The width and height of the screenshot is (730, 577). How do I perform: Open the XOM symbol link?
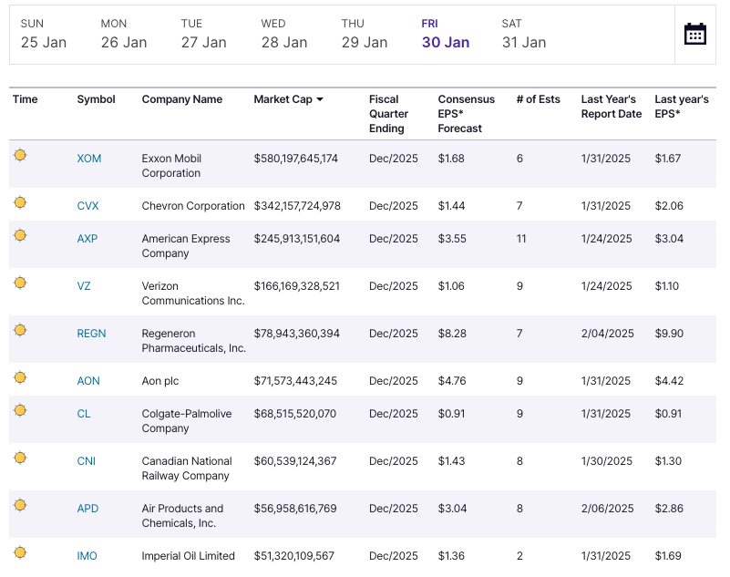pos(89,159)
